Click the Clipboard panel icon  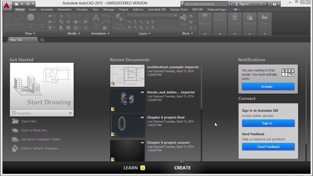(x=249, y=19)
